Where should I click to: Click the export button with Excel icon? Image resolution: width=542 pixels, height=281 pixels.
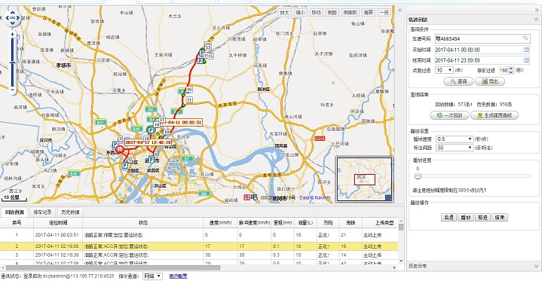point(490,81)
